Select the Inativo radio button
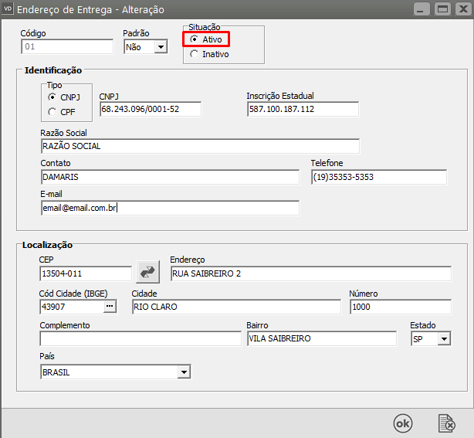 coord(194,54)
